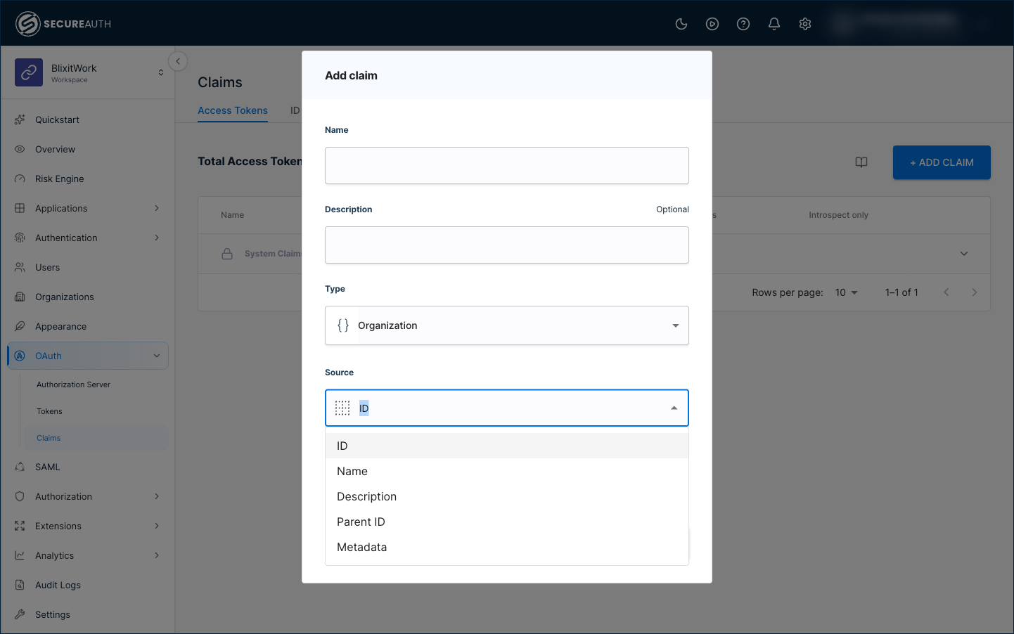The width and height of the screenshot is (1014, 634).
Task: Open the documentation book icon
Action: 861,162
